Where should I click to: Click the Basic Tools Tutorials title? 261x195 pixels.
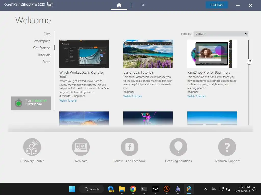[x=138, y=72]
